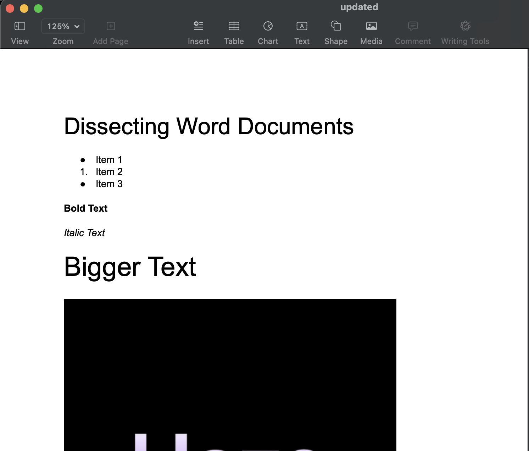Image resolution: width=529 pixels, height=451 pixels.
Task: Open the Insert menu icon
Action: click(198, 26)
